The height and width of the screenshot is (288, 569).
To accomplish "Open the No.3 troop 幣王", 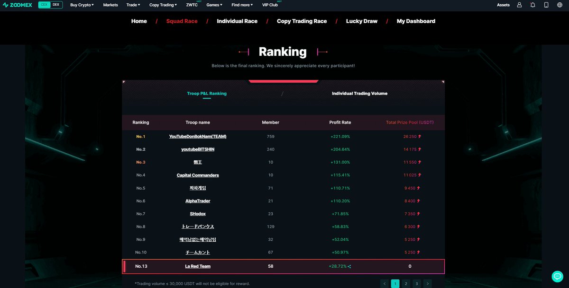I will click(198, 162).
